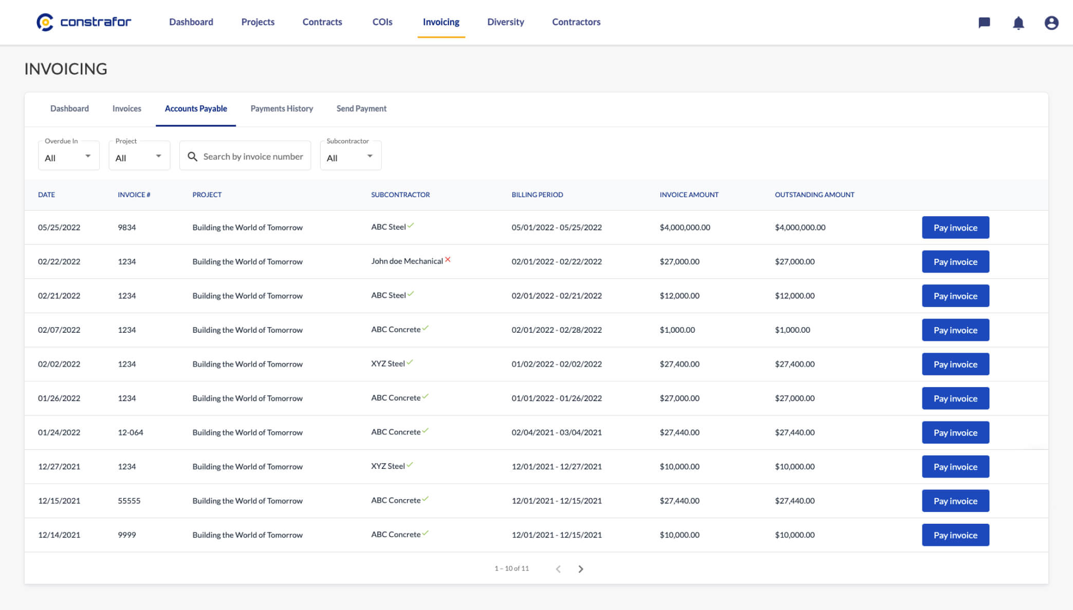
Task: Sort by the DATE column header
Action: click(46, 195)
